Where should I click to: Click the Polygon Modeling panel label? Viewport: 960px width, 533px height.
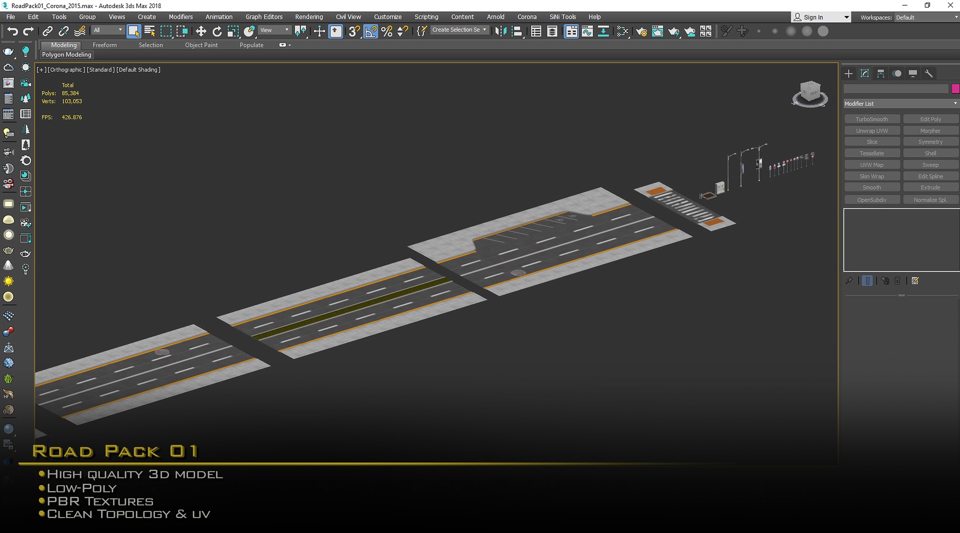tap(66, 54)
